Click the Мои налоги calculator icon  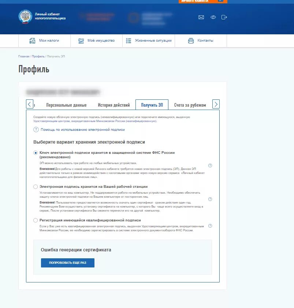(32, 41)
